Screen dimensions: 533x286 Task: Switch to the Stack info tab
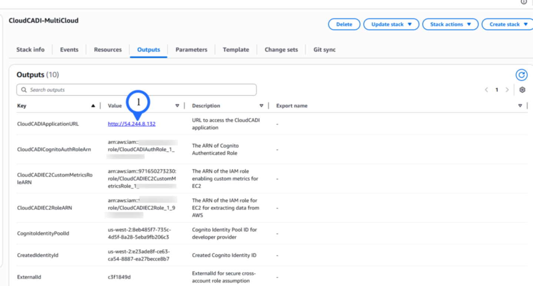pos(30,50)
